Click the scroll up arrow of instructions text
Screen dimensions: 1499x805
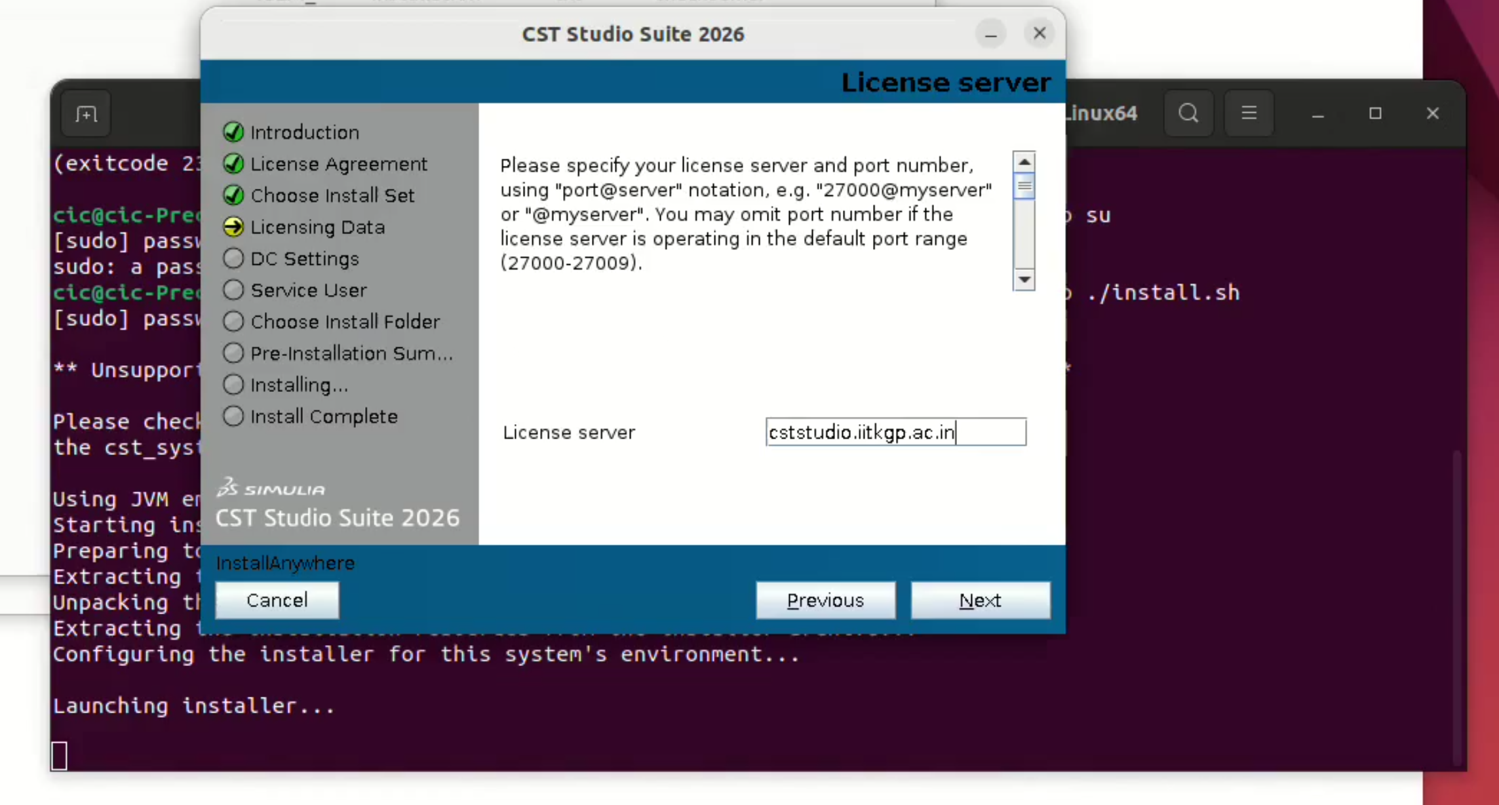pos(1024,162)
